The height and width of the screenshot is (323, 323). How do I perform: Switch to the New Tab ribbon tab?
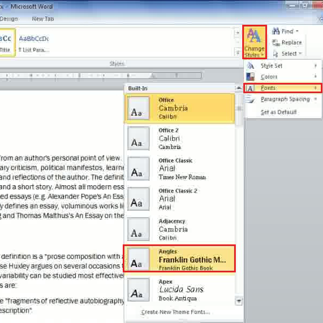pyautogui.click(x=43, y=19)
